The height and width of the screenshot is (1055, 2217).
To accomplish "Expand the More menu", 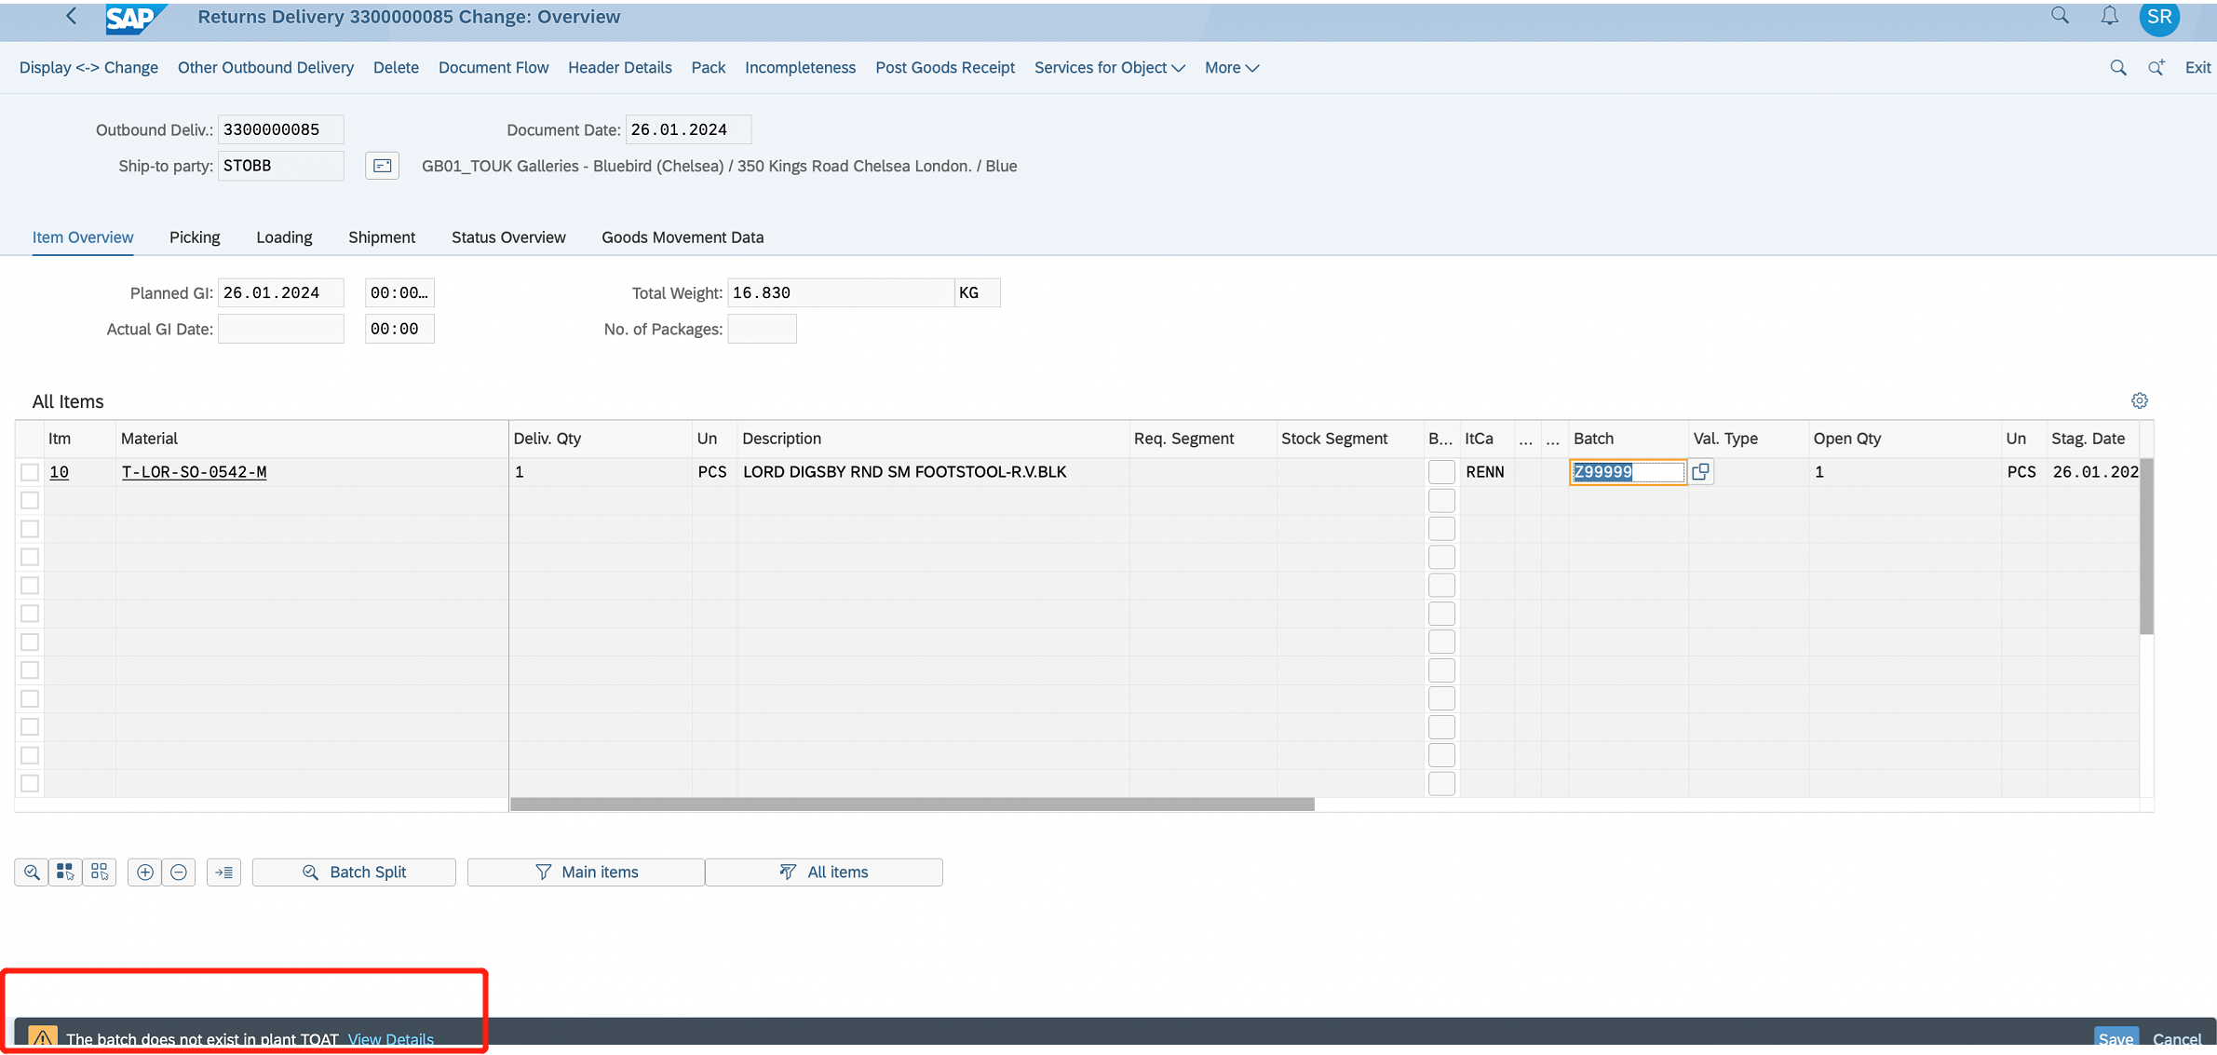I will (x=1231, y=67).
